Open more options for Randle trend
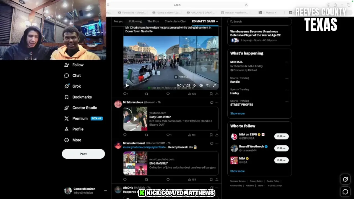Screen dimensions: 354x199 pyautogui.click(x=287, y=78)
